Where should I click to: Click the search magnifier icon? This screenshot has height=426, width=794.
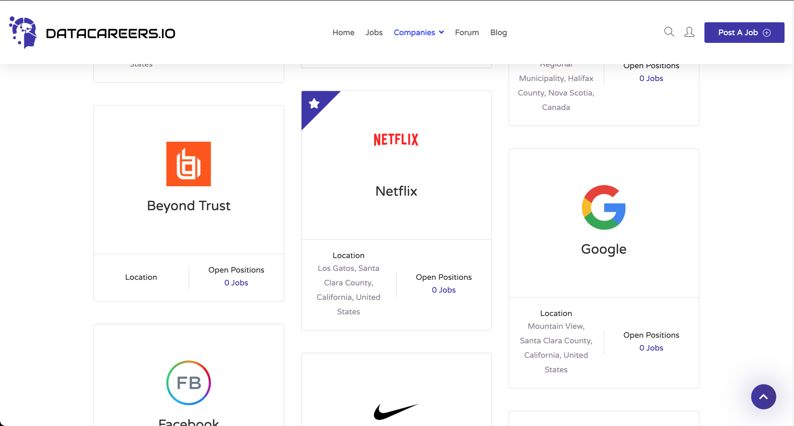pos(669,32)
